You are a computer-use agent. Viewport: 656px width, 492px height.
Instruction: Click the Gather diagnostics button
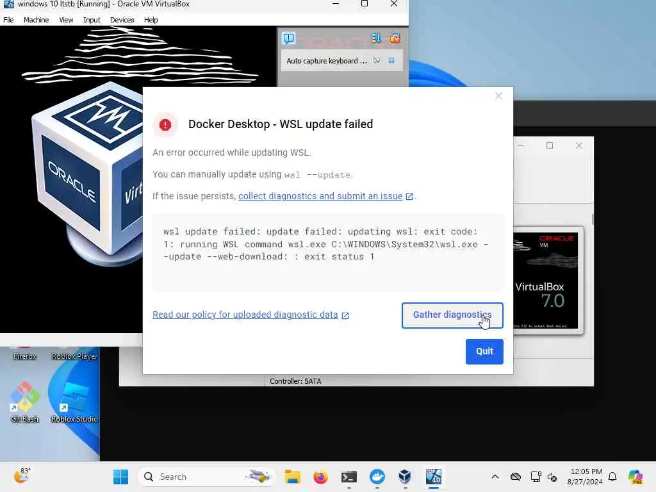(452, 315)
